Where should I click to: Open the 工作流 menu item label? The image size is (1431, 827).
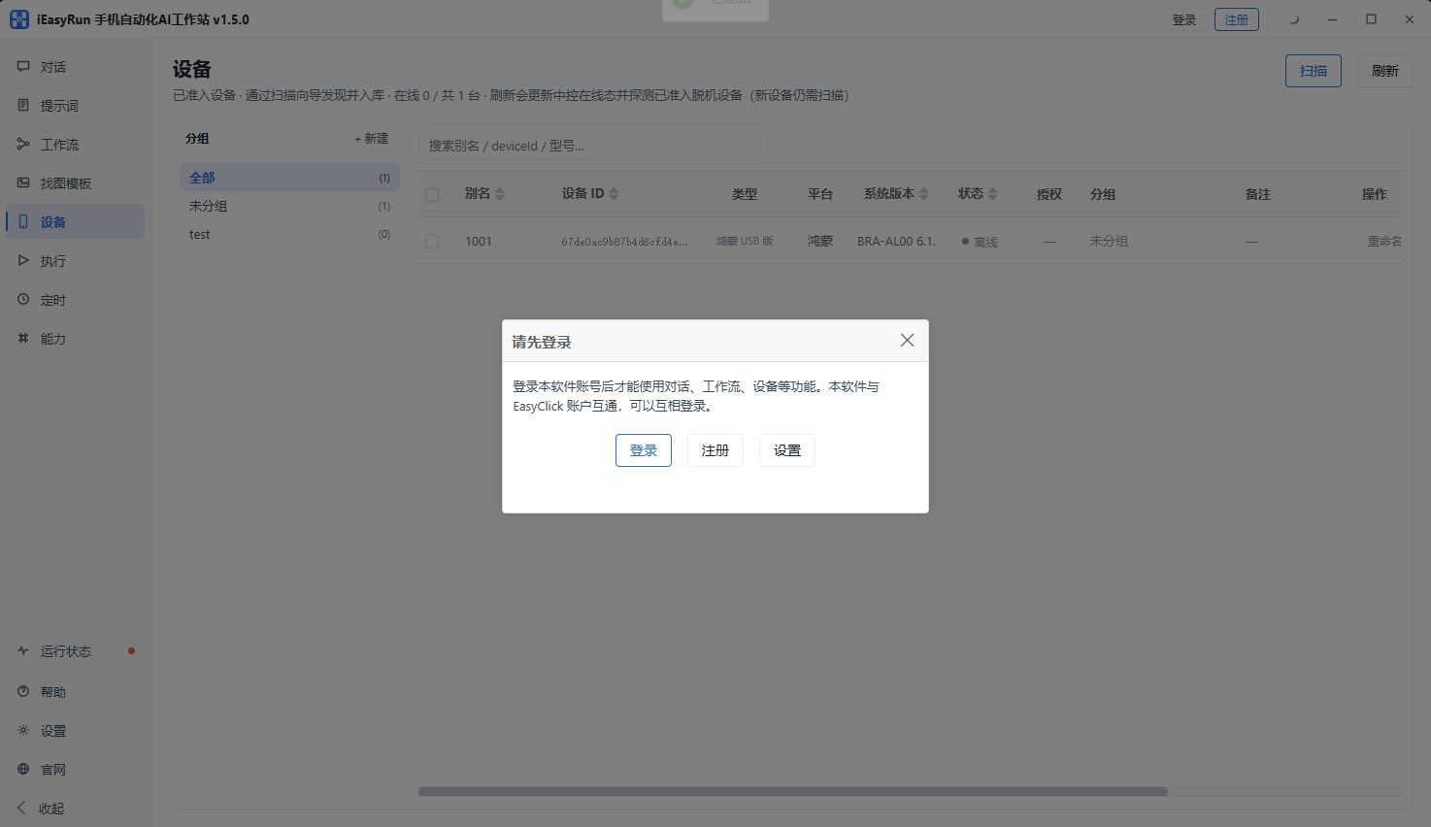59,144
